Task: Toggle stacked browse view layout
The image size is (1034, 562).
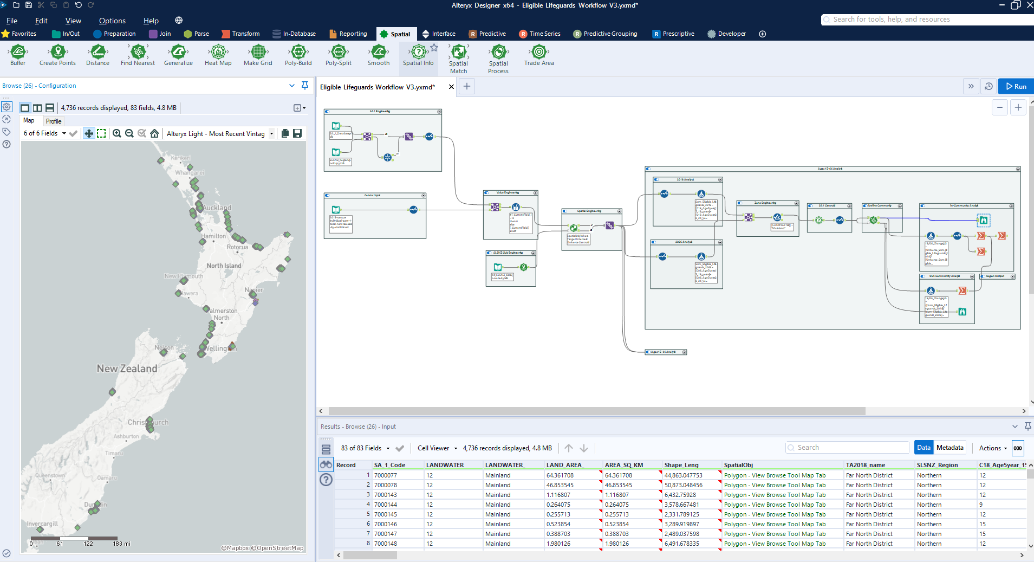Action: 50,108
